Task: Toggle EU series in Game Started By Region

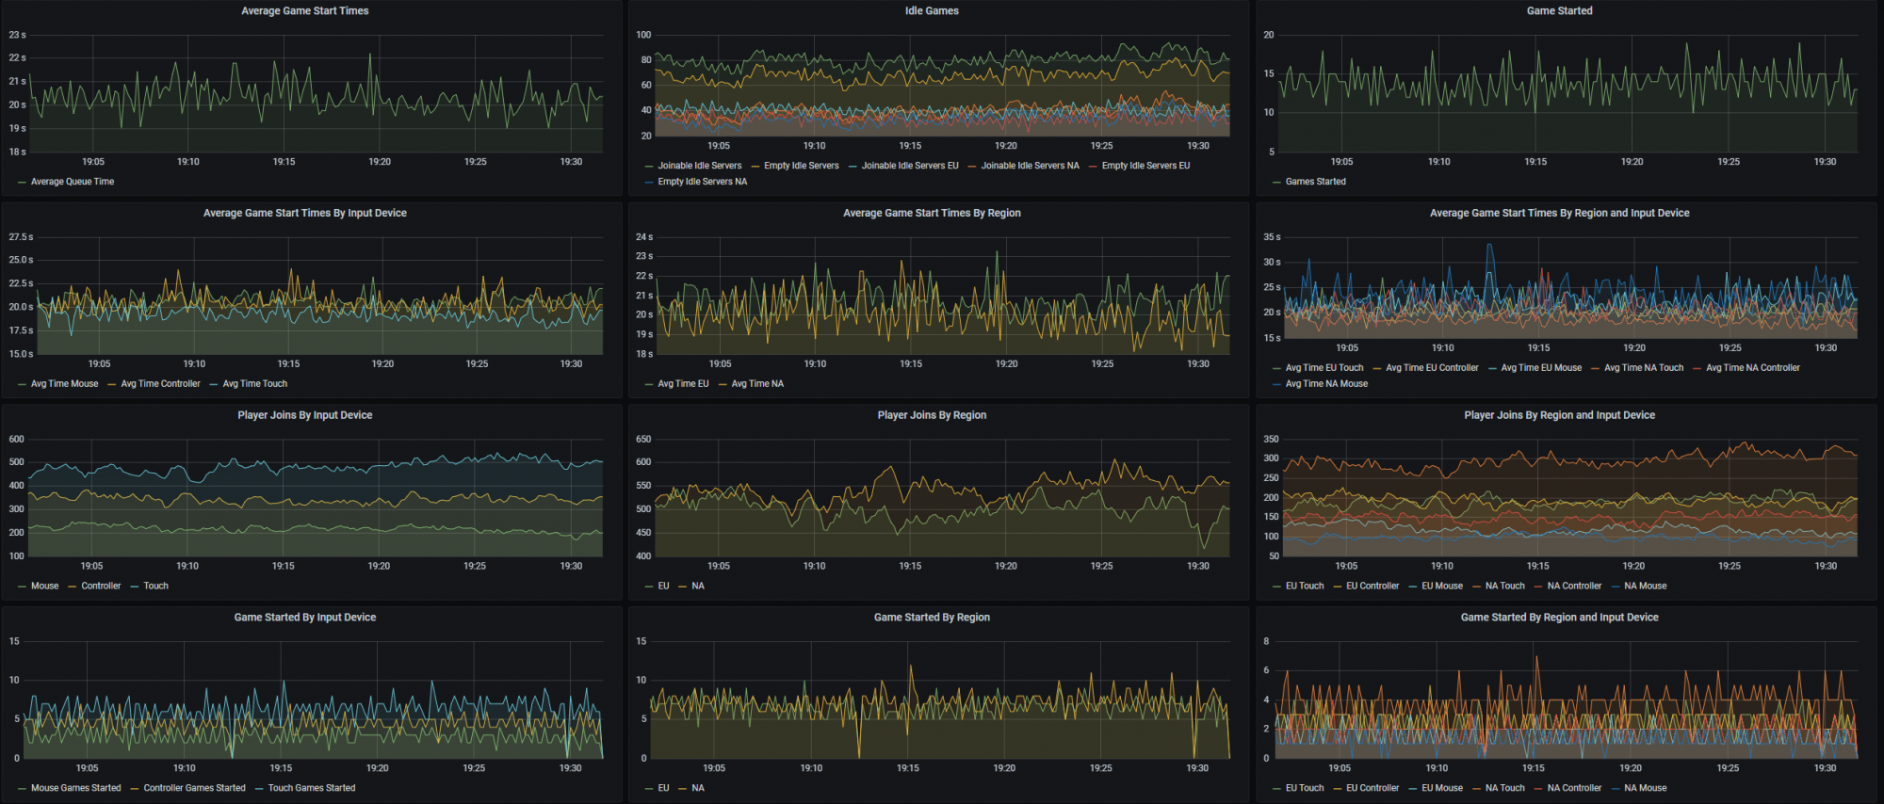Action: 663,789
